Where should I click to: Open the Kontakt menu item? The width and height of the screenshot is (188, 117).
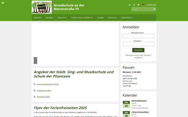tap(100, 17)
